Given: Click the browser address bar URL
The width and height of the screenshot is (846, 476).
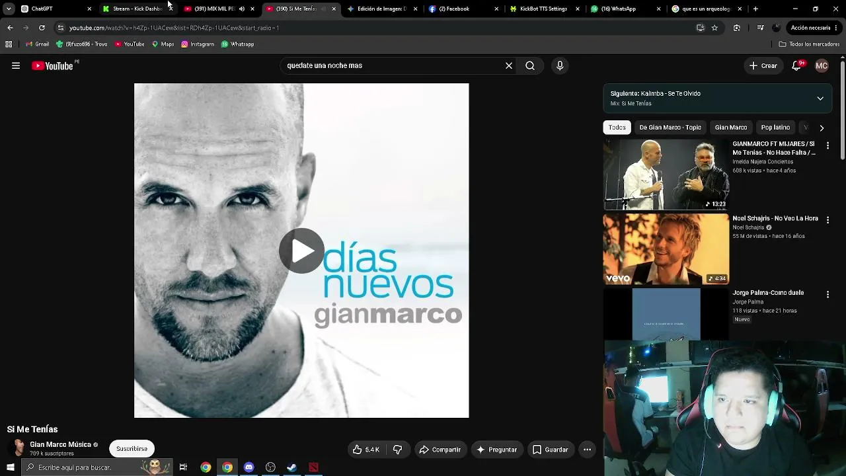Looking at the screenshot, I should [174, 28].
